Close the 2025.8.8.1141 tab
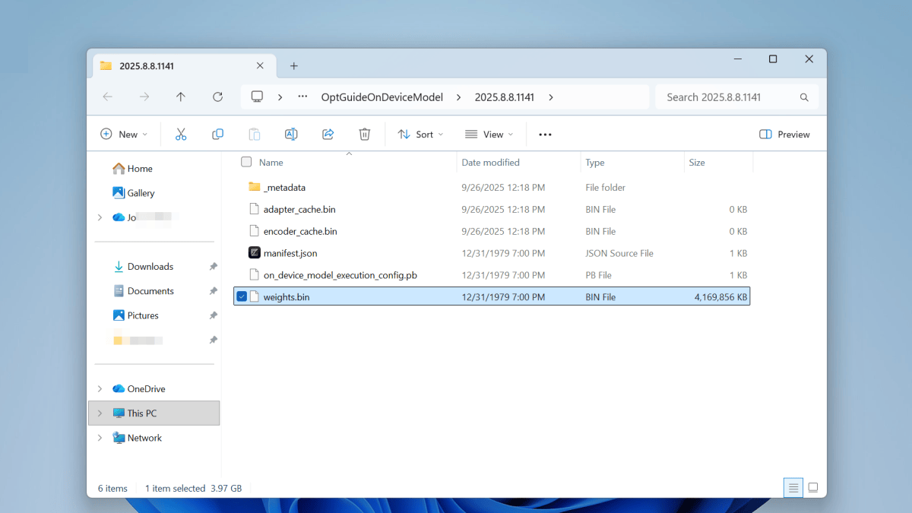 pos(260,66)
